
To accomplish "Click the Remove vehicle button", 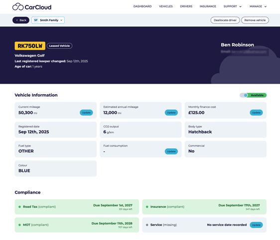I will coord(255,20).
